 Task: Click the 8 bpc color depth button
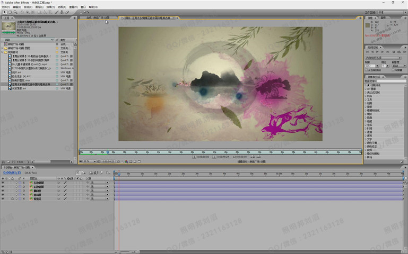pos(20,161)
